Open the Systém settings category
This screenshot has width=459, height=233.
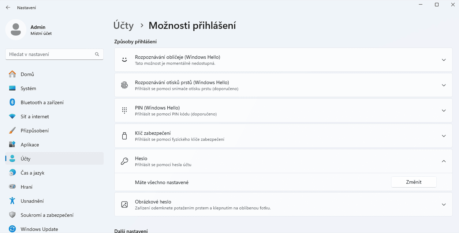point(28,88)
